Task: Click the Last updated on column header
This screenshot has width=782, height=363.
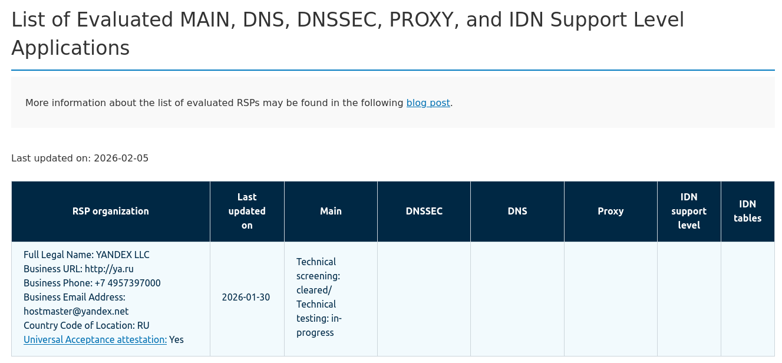Action: click(247, 211)
